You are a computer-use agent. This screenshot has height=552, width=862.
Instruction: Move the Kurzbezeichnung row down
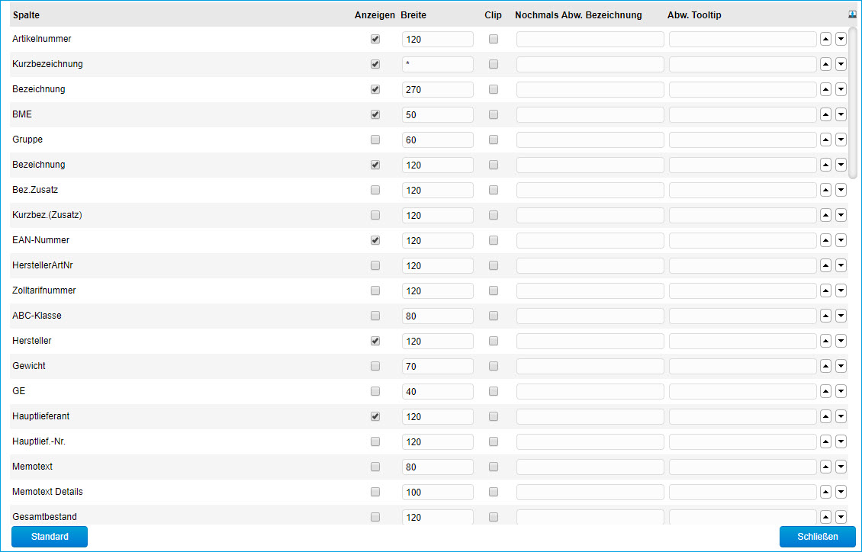click(x=841, y=64)
